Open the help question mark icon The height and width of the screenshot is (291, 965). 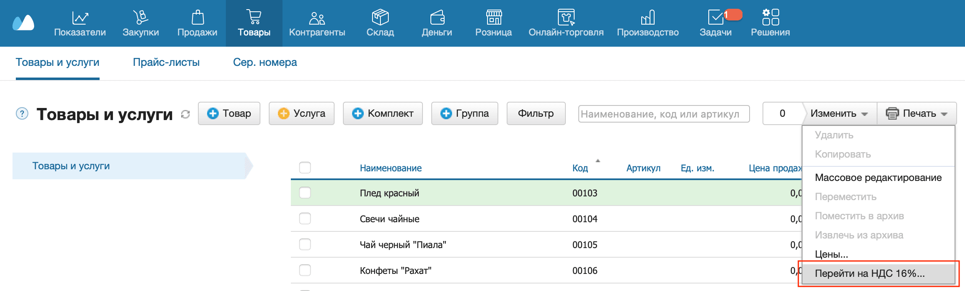(22, 113)
